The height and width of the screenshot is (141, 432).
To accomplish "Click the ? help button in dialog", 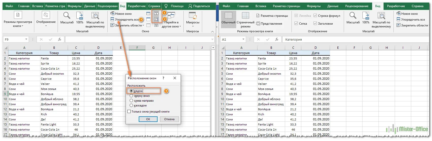I will (x=163, y=78).
